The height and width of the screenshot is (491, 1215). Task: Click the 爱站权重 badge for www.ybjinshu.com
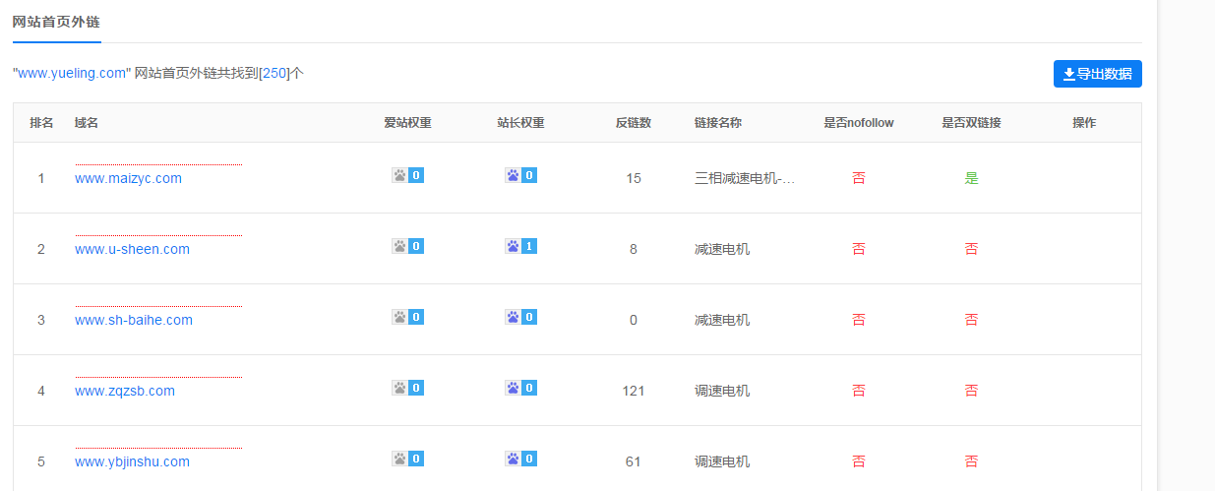click(x=407, y=459)
